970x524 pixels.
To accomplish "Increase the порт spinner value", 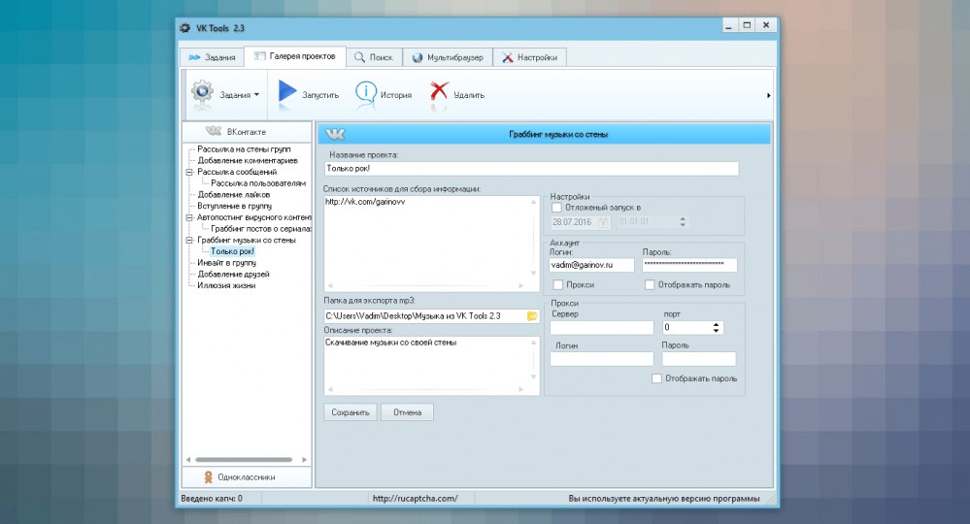I will click(717, 324).
